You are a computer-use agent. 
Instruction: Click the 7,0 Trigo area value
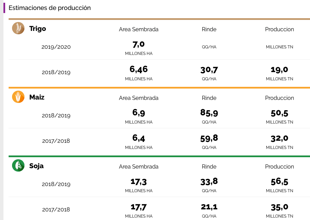point(138,44)
